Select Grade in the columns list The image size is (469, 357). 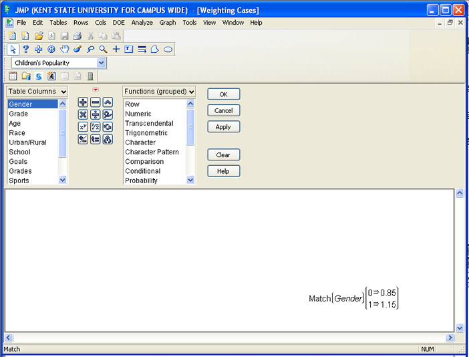[33, 114]
